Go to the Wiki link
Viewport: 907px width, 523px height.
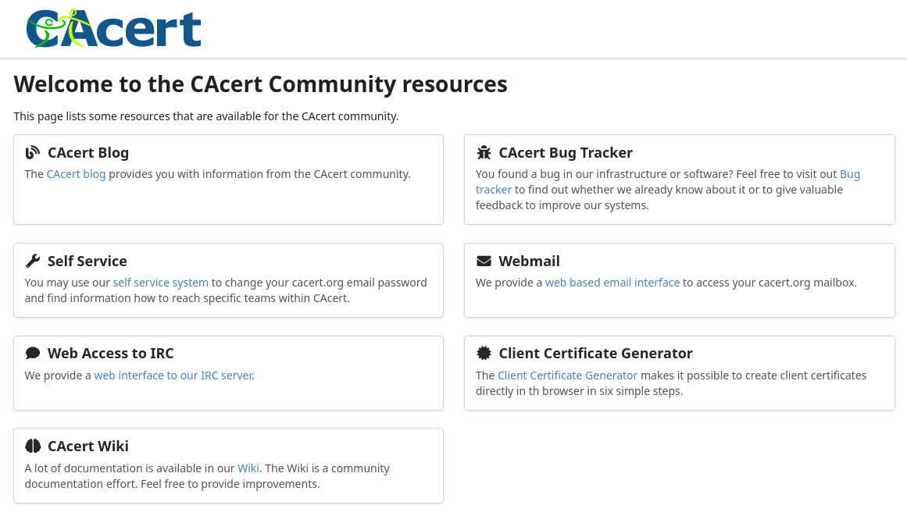(x=248, y=468)
